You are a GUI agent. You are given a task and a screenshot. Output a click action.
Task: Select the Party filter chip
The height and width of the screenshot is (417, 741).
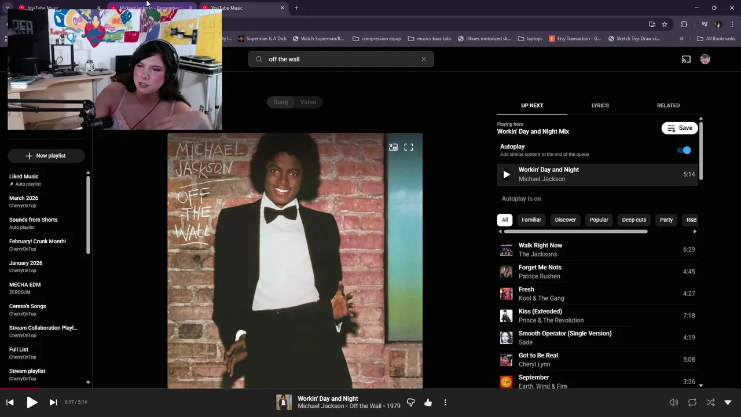666,220
